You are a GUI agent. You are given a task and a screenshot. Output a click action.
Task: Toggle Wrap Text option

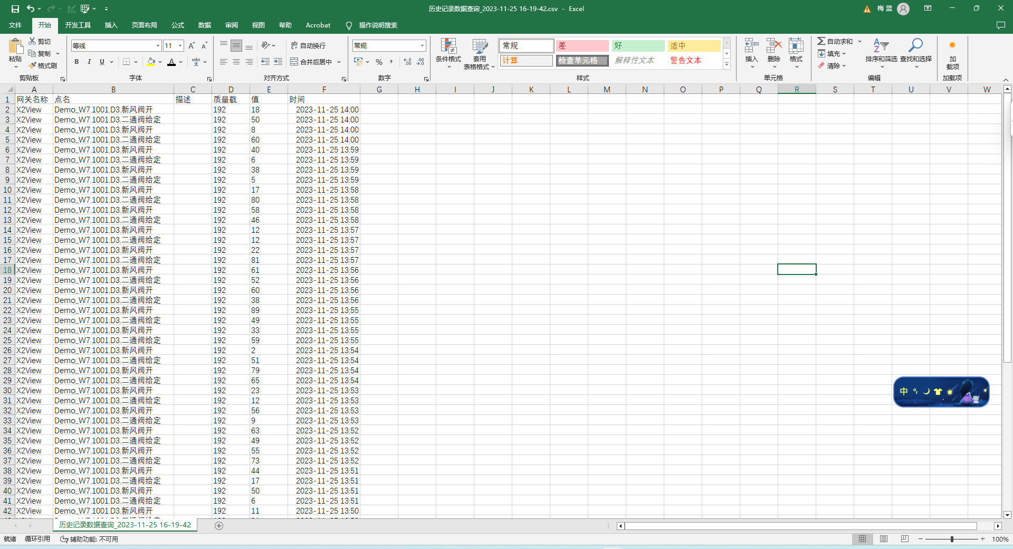point(308,46)
